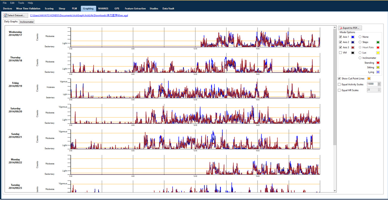The height and width of the screenshot is (200, 388).
Task: Click the Export to PDF button
Action: point(350,28)
